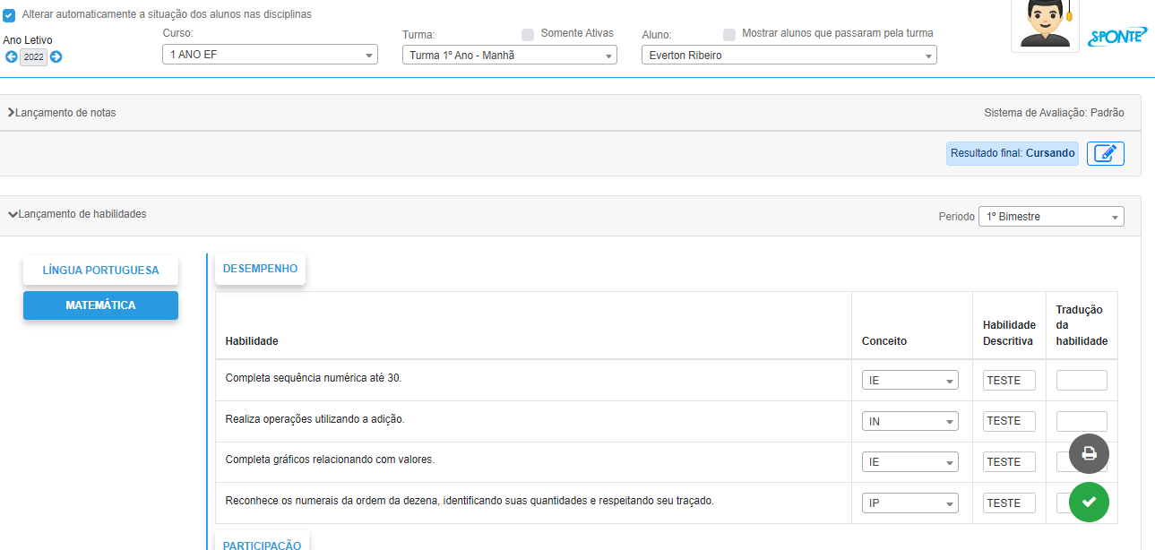Open the user avatar profile picture
Image resolution: width=1155 pixels, height=550 pixels.
(1045, 24)
